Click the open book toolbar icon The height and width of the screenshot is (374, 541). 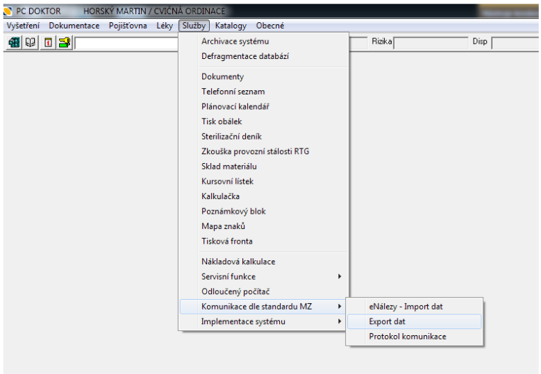click(31, 43)
